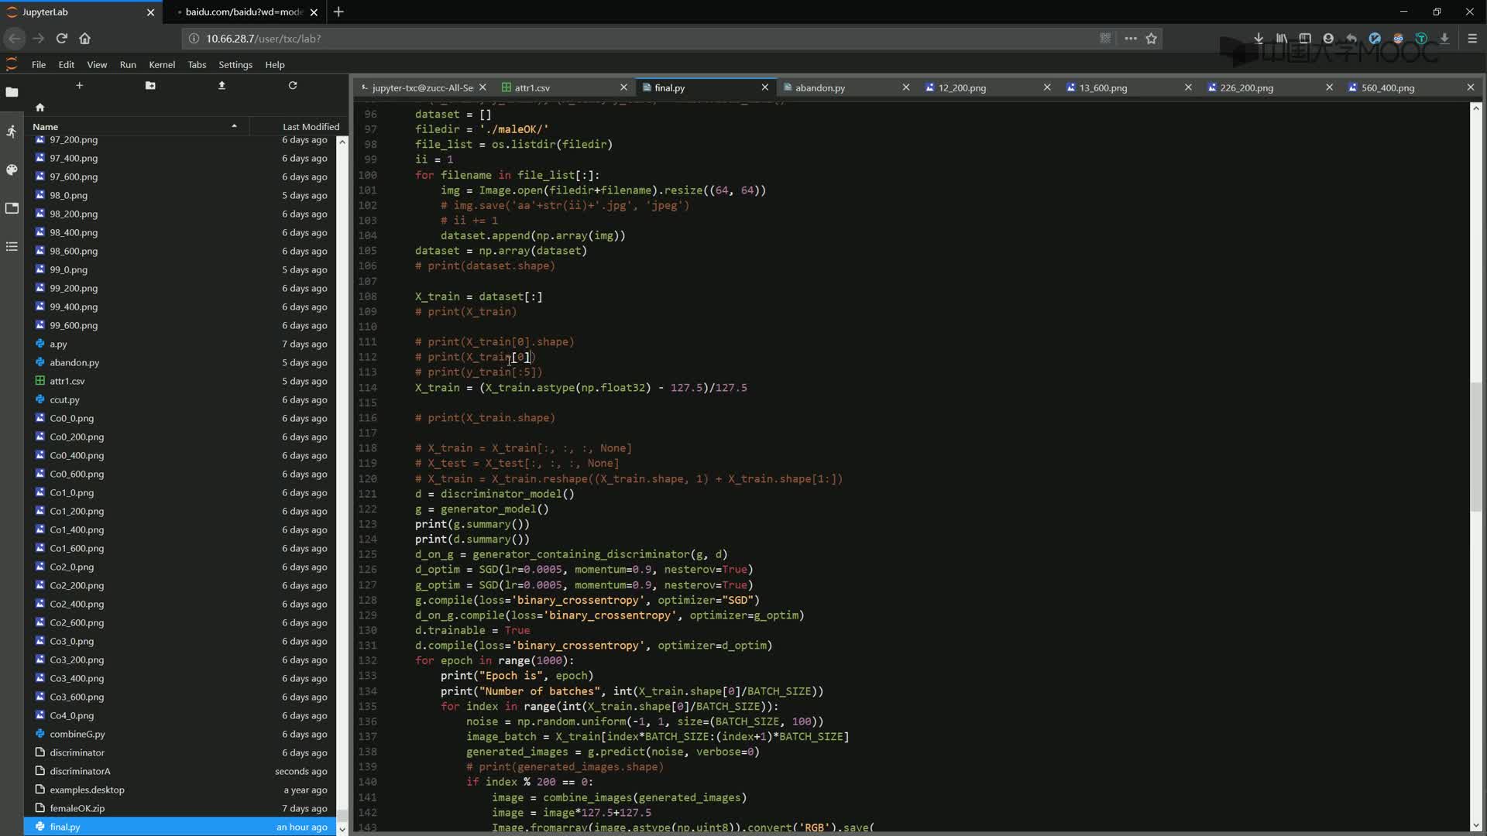Click the Upload Files icon
The image size is (1487, 836).
[222, 85]
